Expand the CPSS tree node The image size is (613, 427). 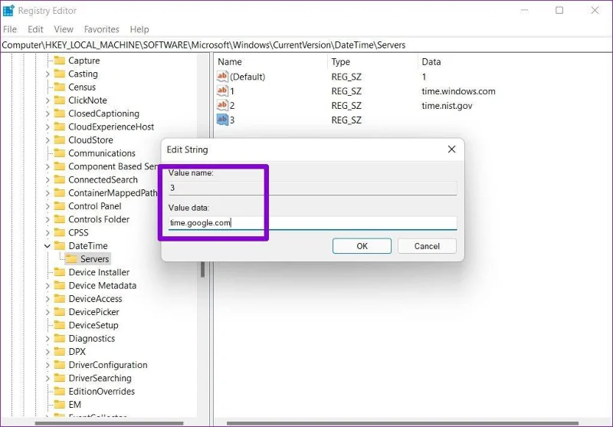(x=48, y=232)
